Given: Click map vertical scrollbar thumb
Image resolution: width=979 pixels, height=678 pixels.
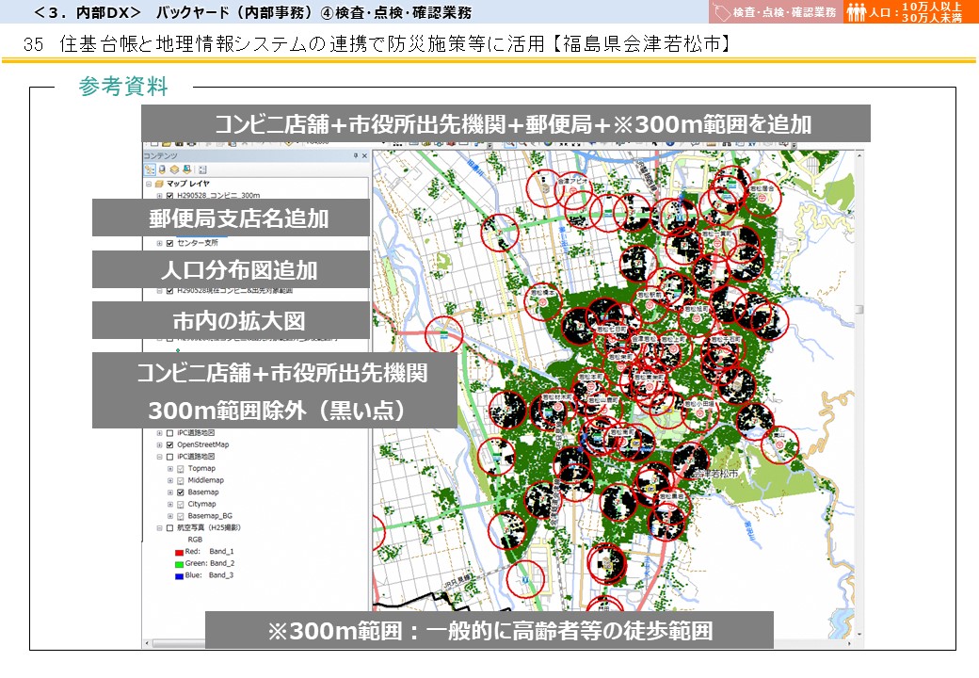Looking at the screenshot, I should [859, 310].
